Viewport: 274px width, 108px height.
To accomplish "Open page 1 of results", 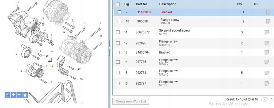I will point(272,99).
